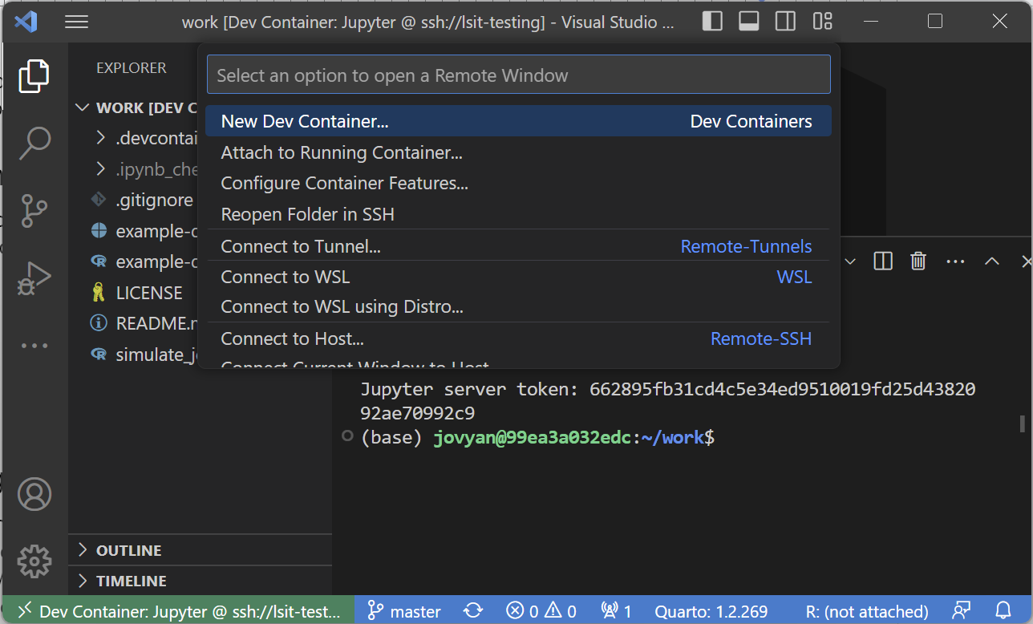Select Attach to Running Container...
This screenshot has height=624, width=1033.
coord(518,152)
